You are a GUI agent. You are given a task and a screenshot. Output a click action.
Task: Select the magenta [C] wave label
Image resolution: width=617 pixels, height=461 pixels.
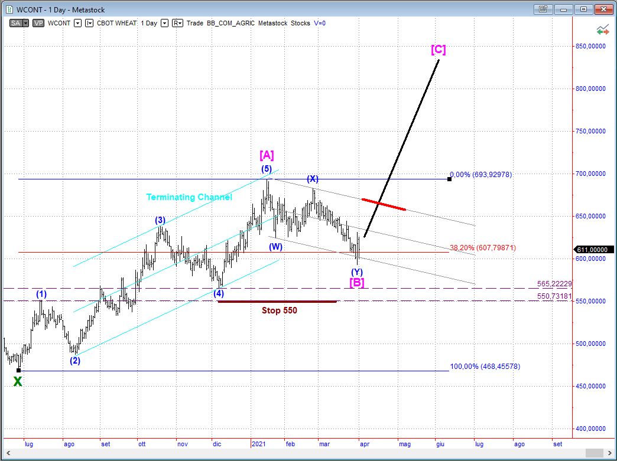pyautogui.click(x=438, y=50)
